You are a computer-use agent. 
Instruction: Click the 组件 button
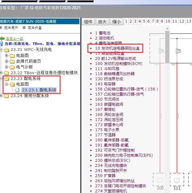pos(88,22)
